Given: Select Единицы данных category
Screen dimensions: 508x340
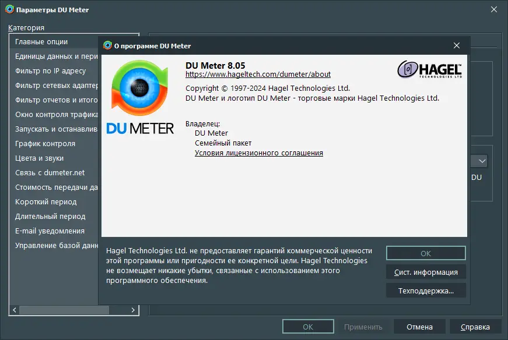Looking at the screenshot, I should click(x=54, y=56).
